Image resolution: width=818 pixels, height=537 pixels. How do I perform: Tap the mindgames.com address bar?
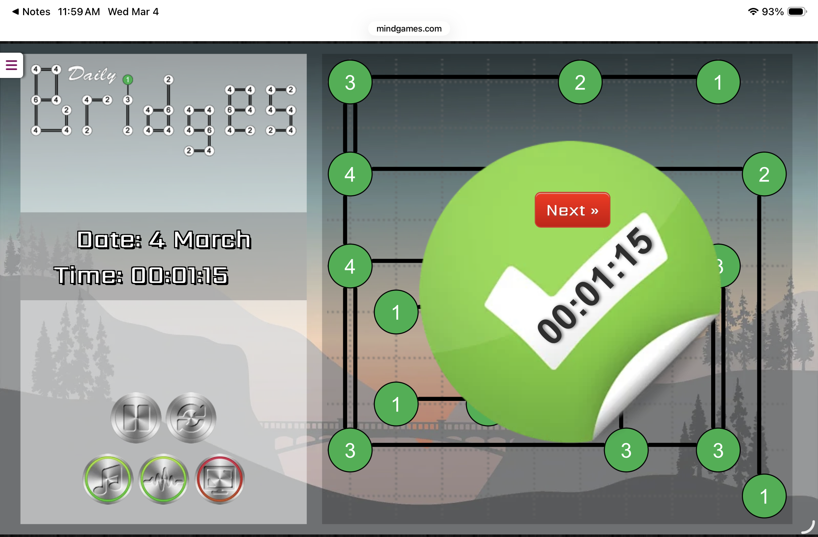409,29
